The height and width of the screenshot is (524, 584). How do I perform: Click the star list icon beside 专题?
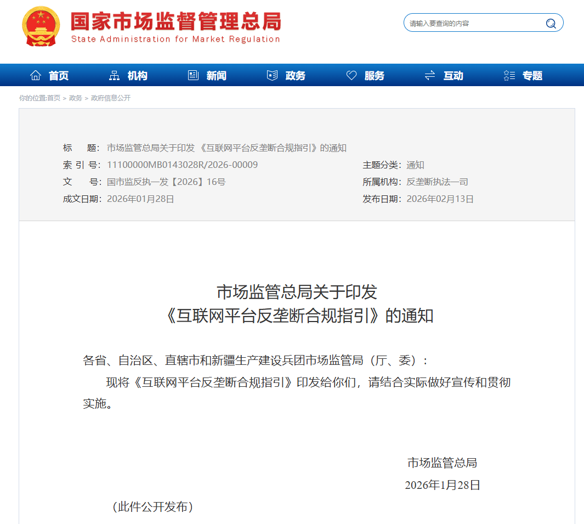pos(509,76)
